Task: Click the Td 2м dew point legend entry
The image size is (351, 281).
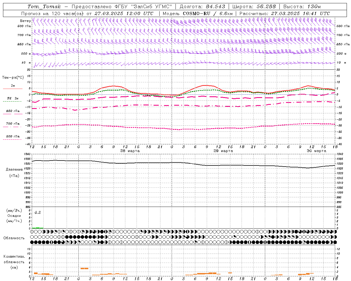Action: 13,98
